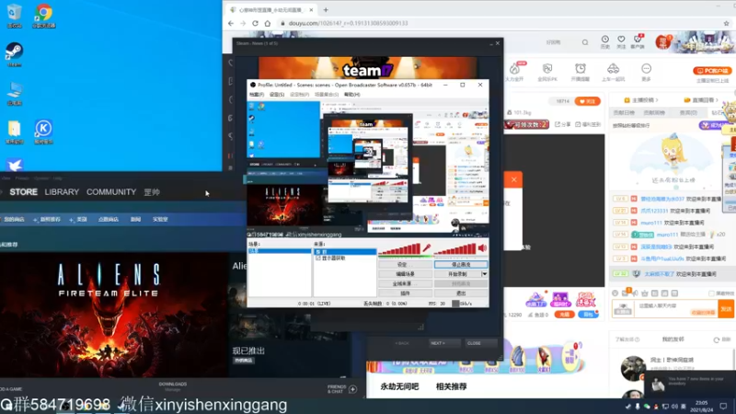Open the Douyu client download icon
736x414 pixels.
638,41
